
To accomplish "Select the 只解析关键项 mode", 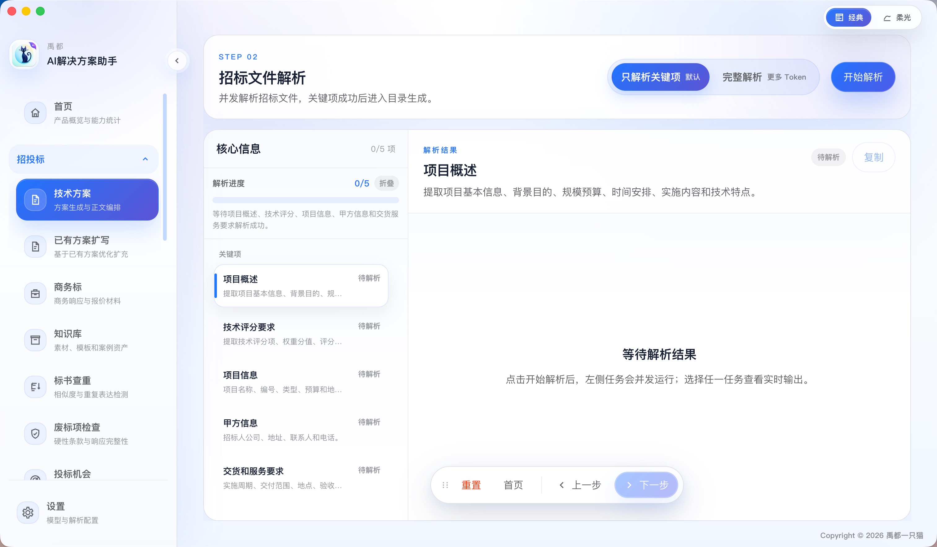I will (660, 77).
